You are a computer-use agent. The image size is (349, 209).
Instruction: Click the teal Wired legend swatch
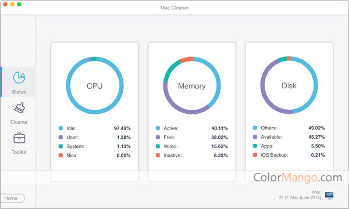[158, 146]
